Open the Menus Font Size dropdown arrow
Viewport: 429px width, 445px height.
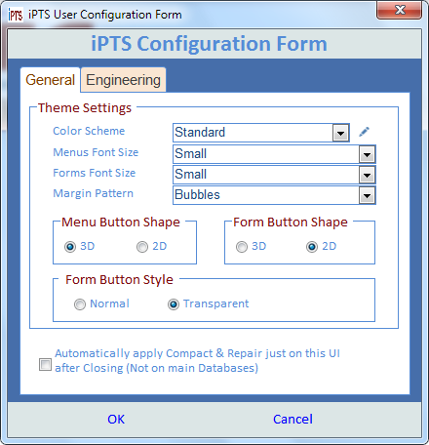point(368,154)
